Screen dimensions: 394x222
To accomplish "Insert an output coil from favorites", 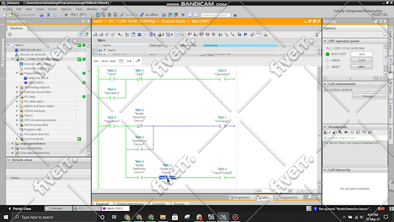I will click(x=112, y=61).
